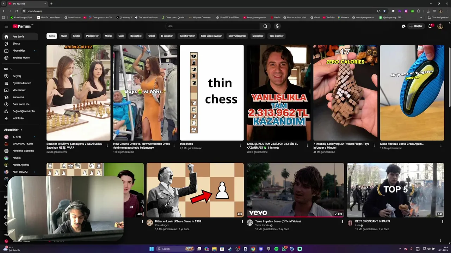Open Videolarınız page
Image resolution: width=451 pixels, height=253 pixels.
(x=20, y=90)
